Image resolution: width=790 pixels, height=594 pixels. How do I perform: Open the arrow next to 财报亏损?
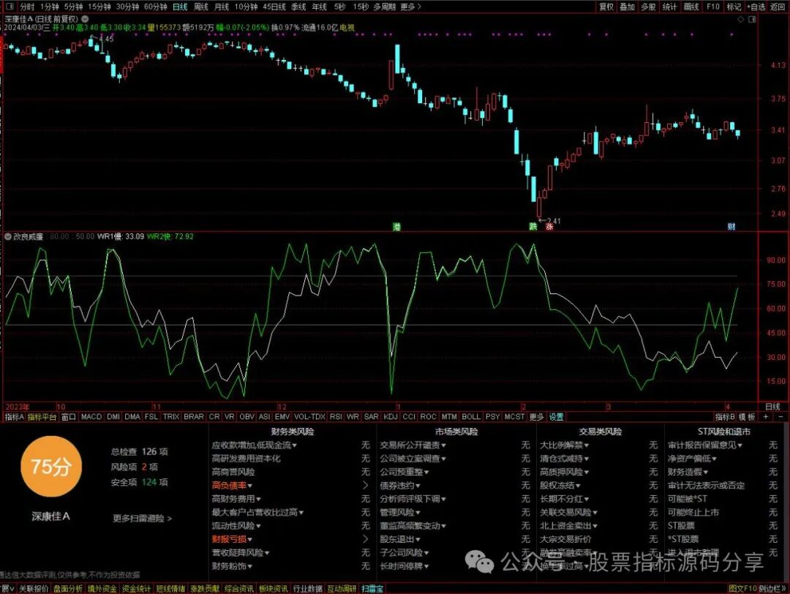point(366,539)
